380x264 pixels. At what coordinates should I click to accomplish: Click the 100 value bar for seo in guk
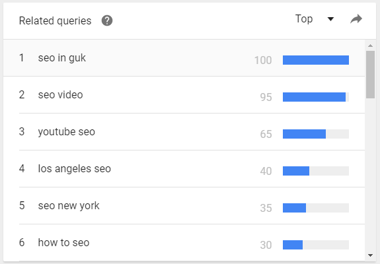click(x=316, y=60)
